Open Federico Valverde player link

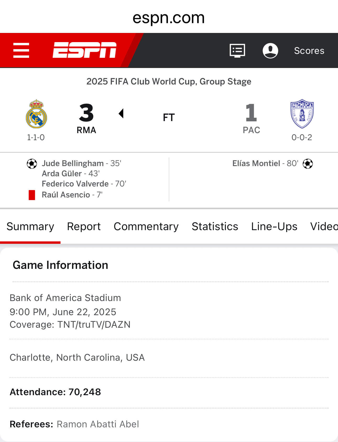[x=75, y=184]
